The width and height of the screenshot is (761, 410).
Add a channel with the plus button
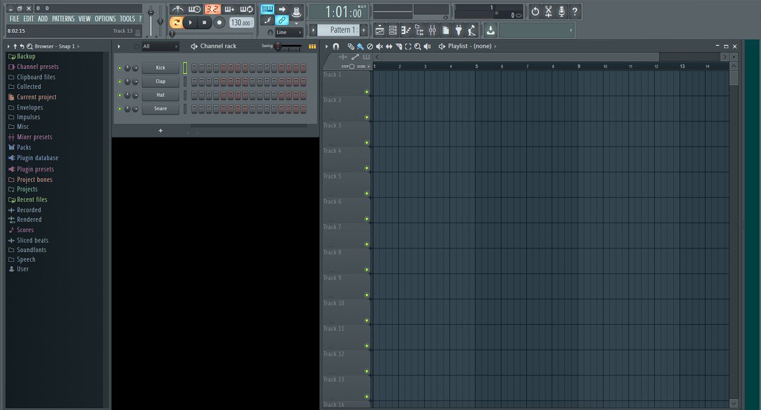160,130
